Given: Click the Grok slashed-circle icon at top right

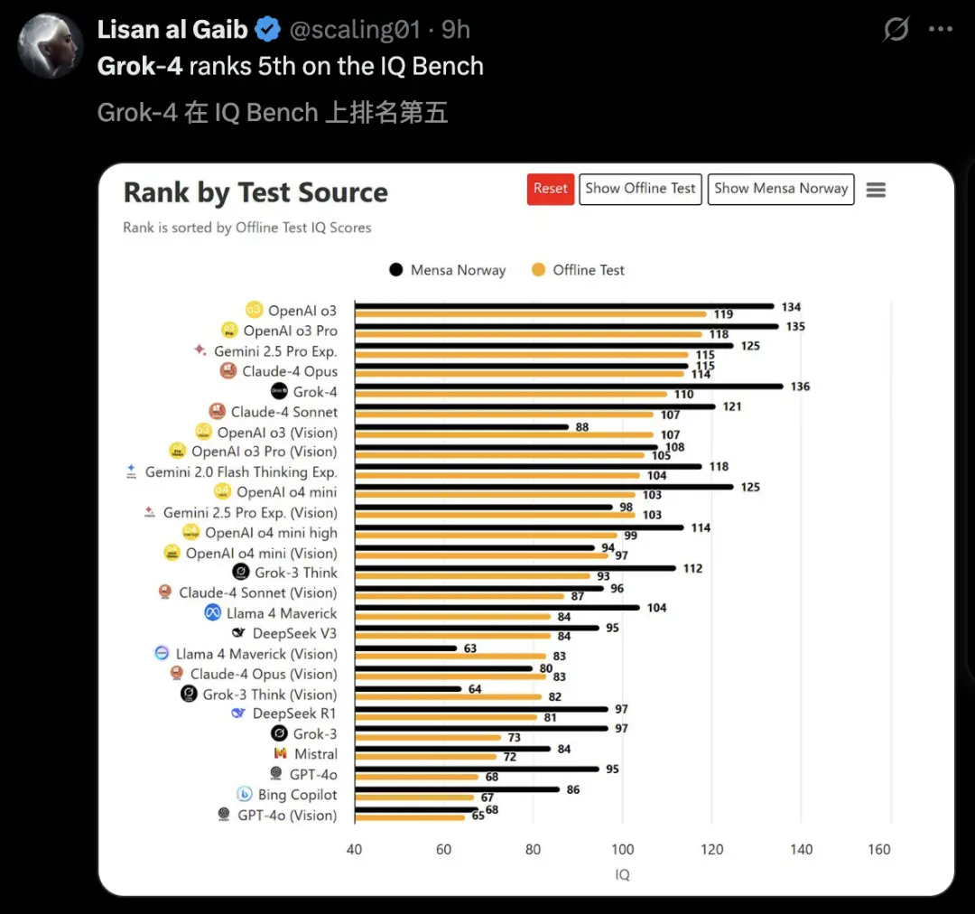Looking at the screenshot, I should click(896, 30).
